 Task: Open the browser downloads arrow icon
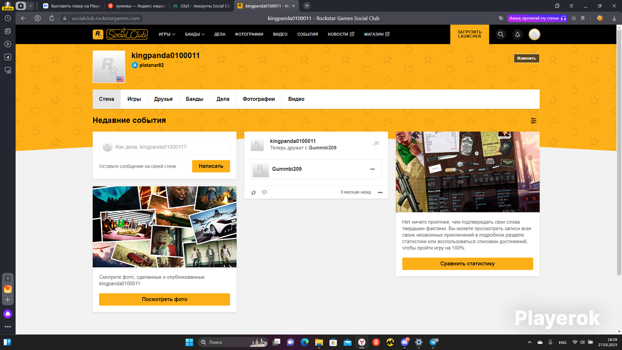click(x=614, y=18)
